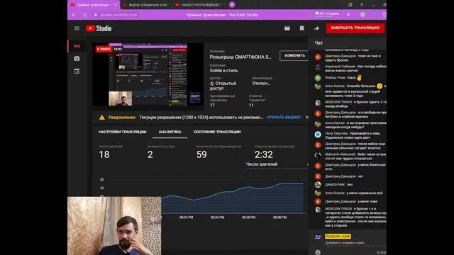
Task: Reload the browser page
Action: (85, 15)
